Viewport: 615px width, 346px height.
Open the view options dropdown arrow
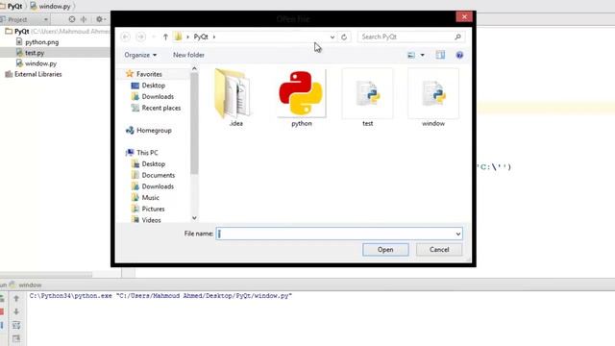pyautogui.click(x=423, y=55)
